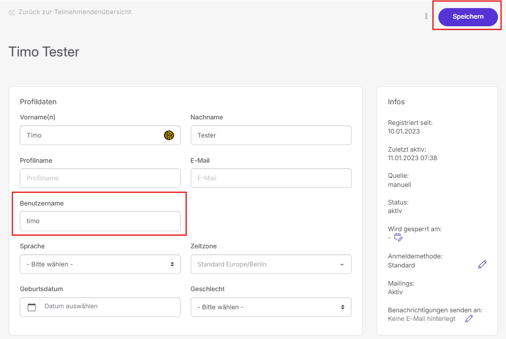Click the Status value aktiv
This screenshot has width=506, height=339.
pos(395,211)
